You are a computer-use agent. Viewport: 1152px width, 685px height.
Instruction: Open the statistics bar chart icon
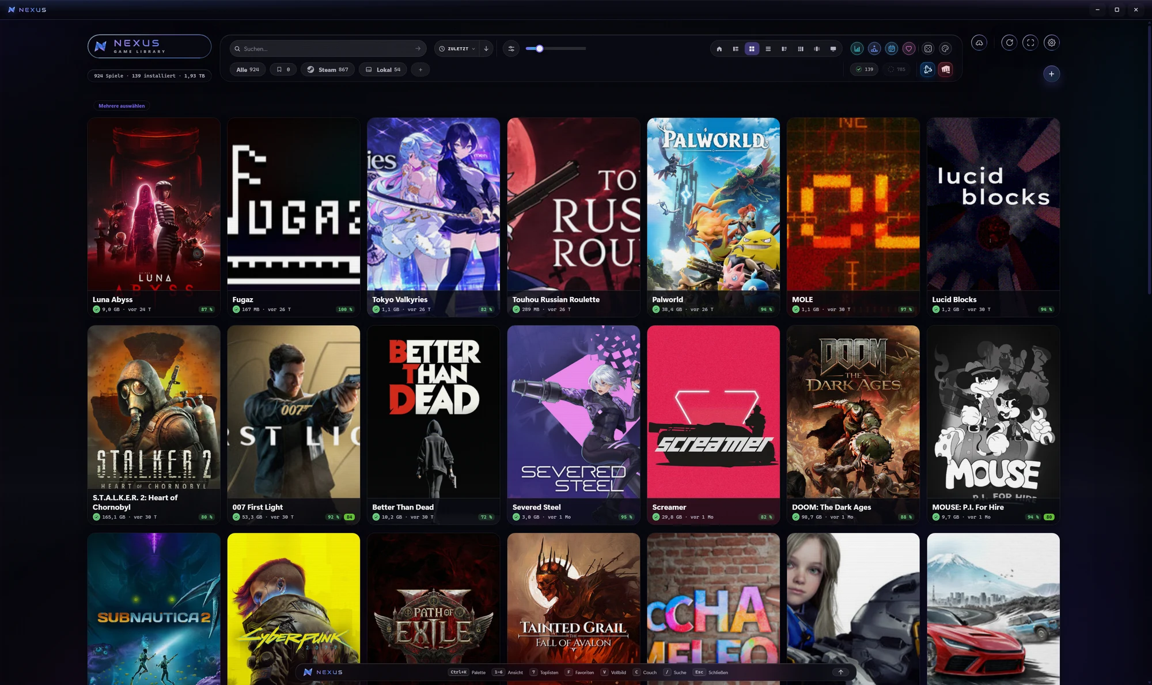pyautogui.click(x=857, y=49)
